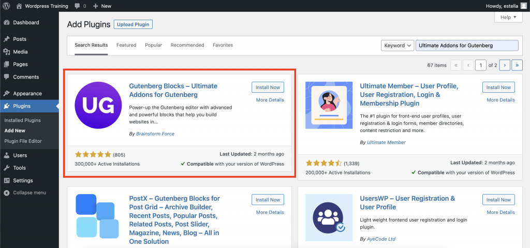The width and height of the screenshot is (530, 248).
Task: Switch to Featured tab
Action: pyautogui.click(x=126, y=45)
